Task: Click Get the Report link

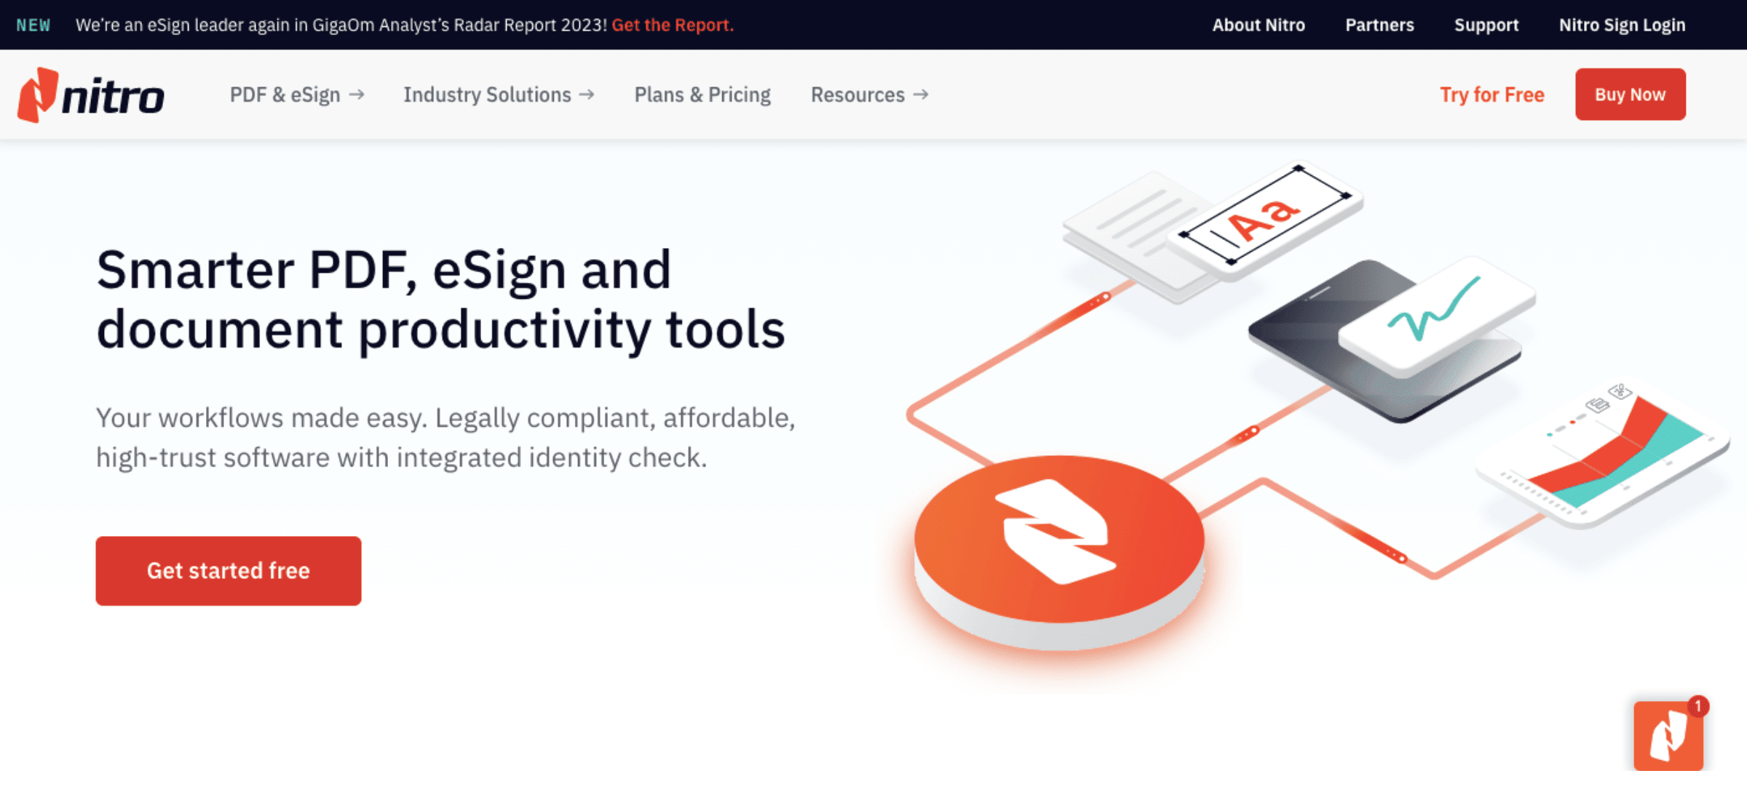Action: click(673, 25)
